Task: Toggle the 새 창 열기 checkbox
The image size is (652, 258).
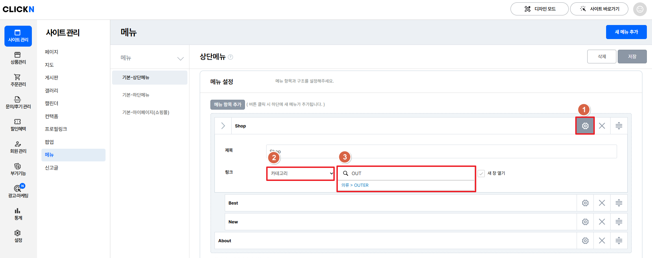Action: pos(481,173)
